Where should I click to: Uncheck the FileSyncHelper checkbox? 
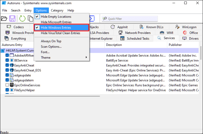7,90
